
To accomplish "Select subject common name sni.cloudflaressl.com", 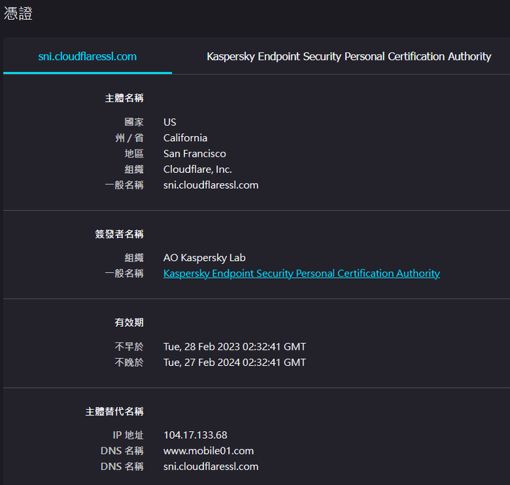I will tap(211, 185).
